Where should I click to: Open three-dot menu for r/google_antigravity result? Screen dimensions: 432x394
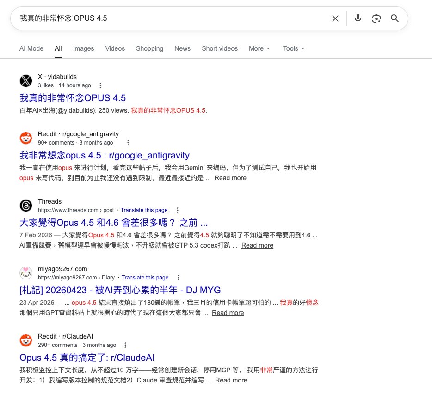point(128,143)
